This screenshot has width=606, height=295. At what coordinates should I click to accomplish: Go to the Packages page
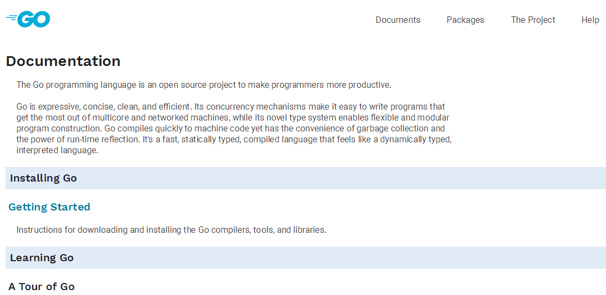[x=465, y=20]
